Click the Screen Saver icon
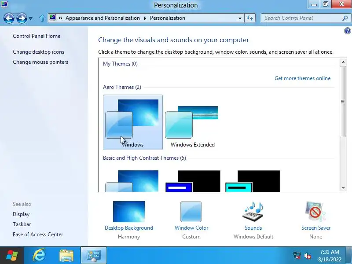352x264 pixels. [x=315, y=212]
